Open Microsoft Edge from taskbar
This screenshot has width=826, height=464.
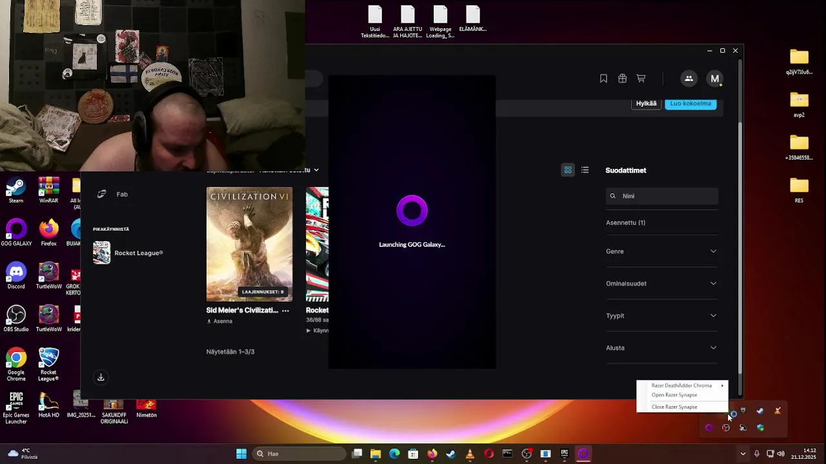point(394,454)
